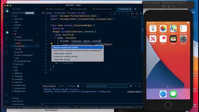The image size is (199, 112).
Task: Click Home in the breadcrumb path
Action: point(73,13)
